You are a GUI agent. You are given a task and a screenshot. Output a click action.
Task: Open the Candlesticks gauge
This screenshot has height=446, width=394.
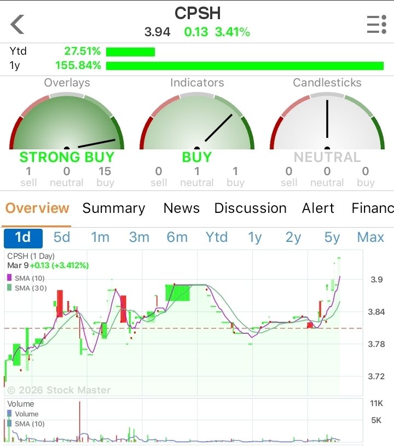pyautogui.click(x=327, y=121)
